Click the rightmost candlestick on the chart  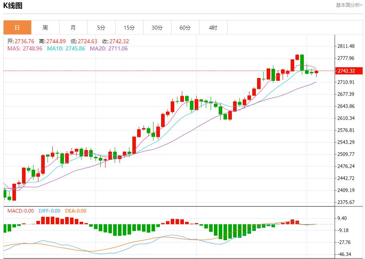[316, 72]
